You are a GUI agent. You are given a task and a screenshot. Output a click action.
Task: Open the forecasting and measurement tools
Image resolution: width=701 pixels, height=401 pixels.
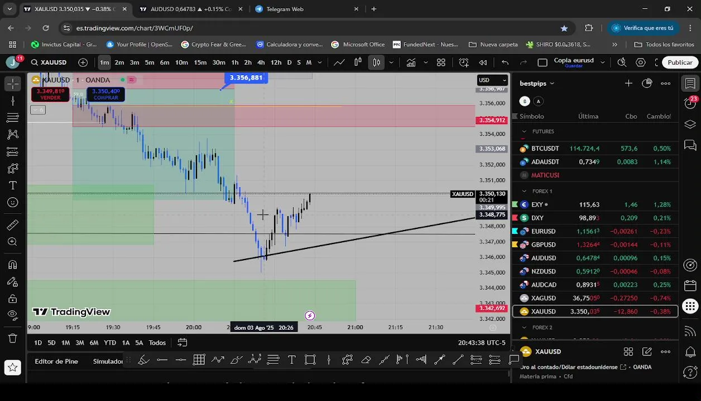13,151
